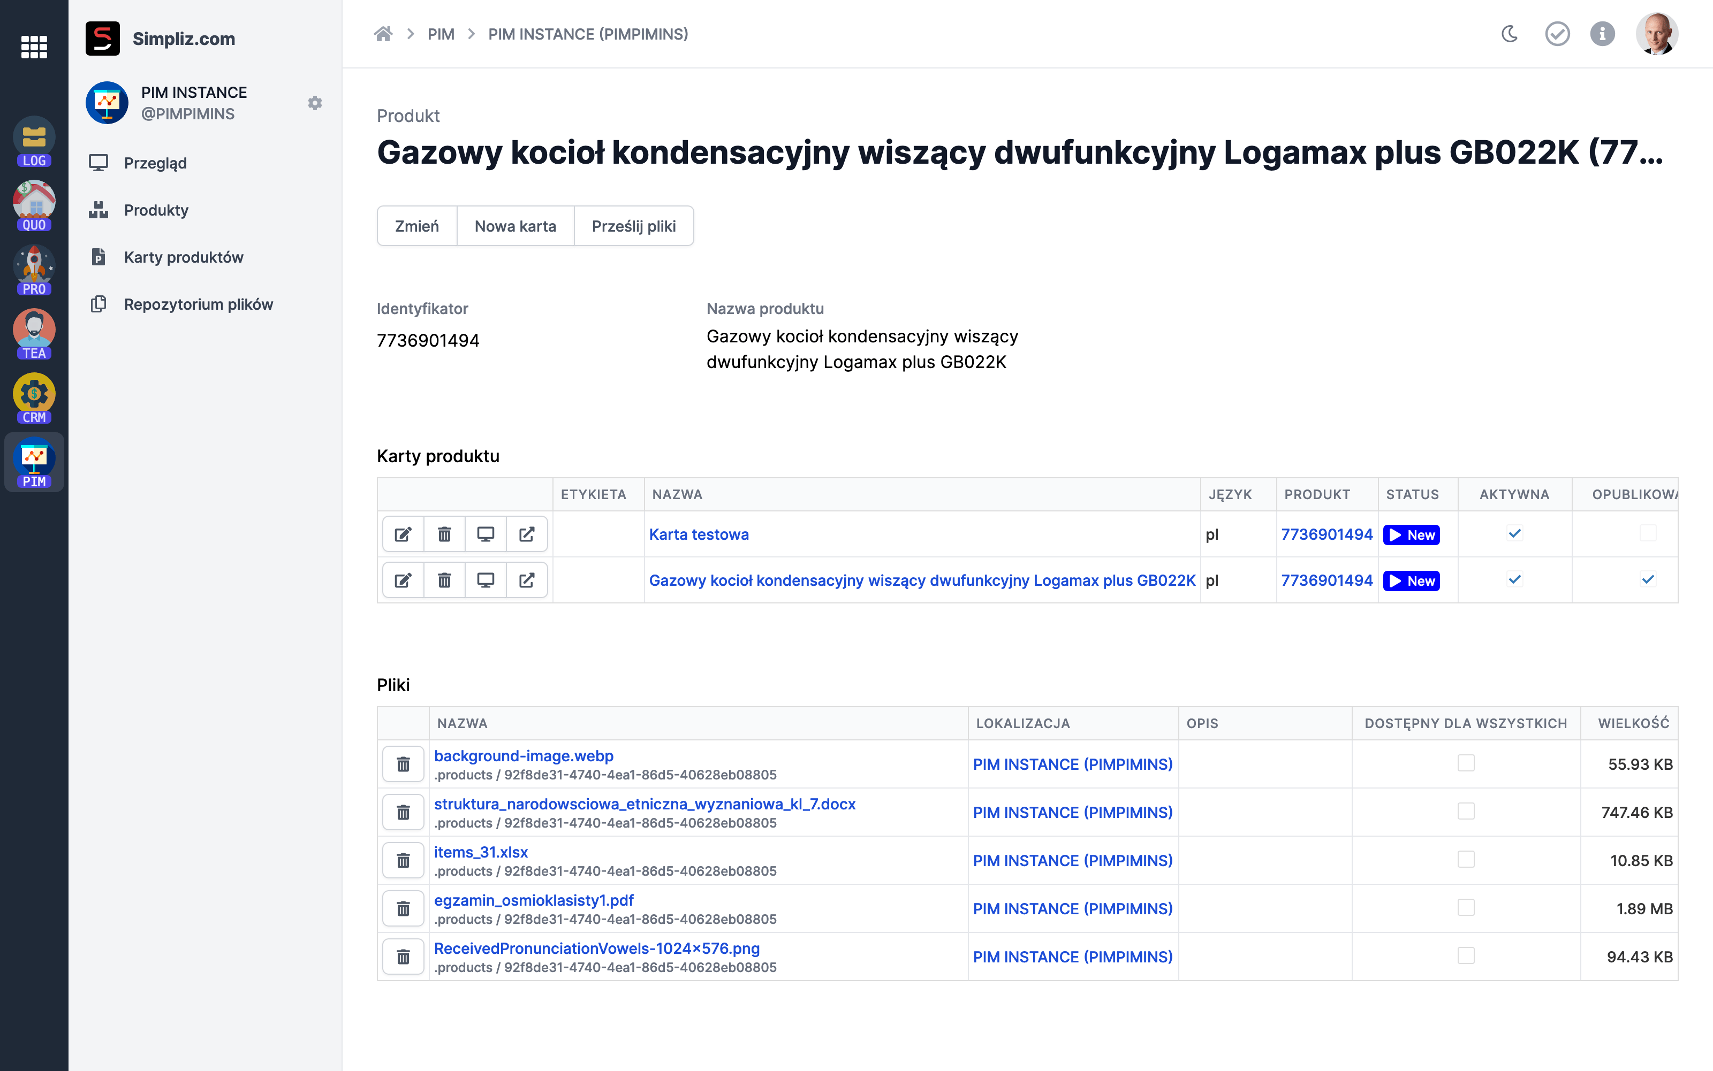The height and width of the screenshot is (1071, 1713).
Task: Click the identifier value 7736901494
Action: tap(428, 341)
